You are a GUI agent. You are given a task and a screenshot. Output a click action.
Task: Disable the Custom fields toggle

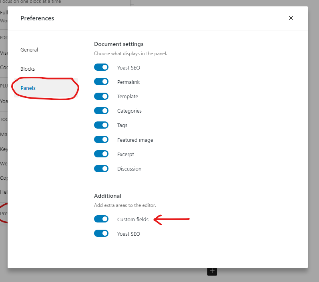[x=101, y=219]
